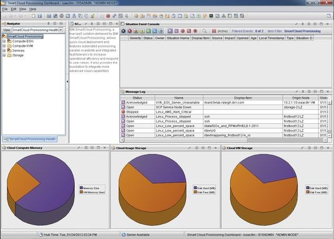Select the dark Terminal view icon
The image size is (334, 239).
point(211,16)
